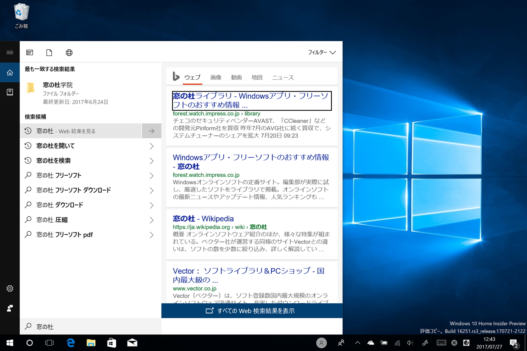Click the Bing logo above the results
This screenshot has width=527, height=351.
(176, 77)
